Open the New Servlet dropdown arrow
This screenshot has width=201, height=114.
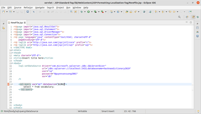(x=121, y=12)
